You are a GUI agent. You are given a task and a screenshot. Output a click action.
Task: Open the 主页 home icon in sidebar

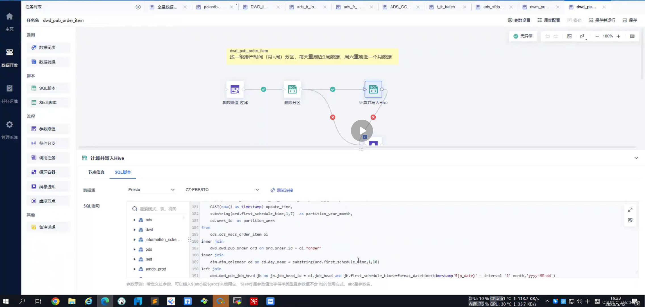(x=9, y=21)
